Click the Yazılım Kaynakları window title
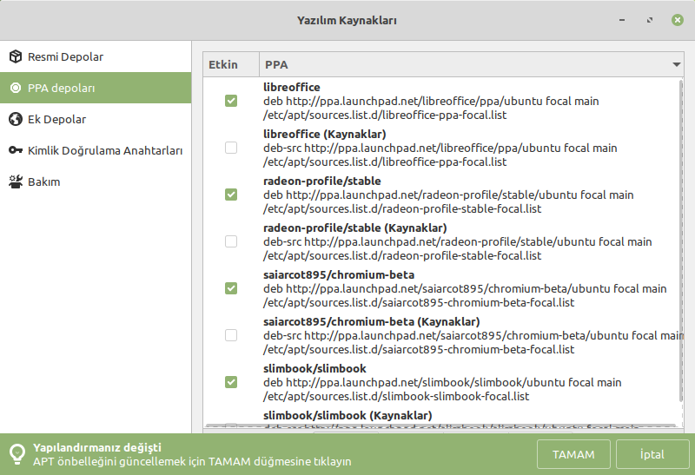This screenshot has width=695, height=475. pos(347,20)
